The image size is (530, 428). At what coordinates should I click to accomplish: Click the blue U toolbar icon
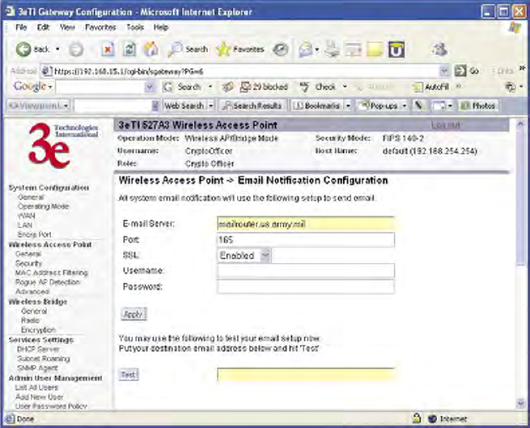(396, 49)
